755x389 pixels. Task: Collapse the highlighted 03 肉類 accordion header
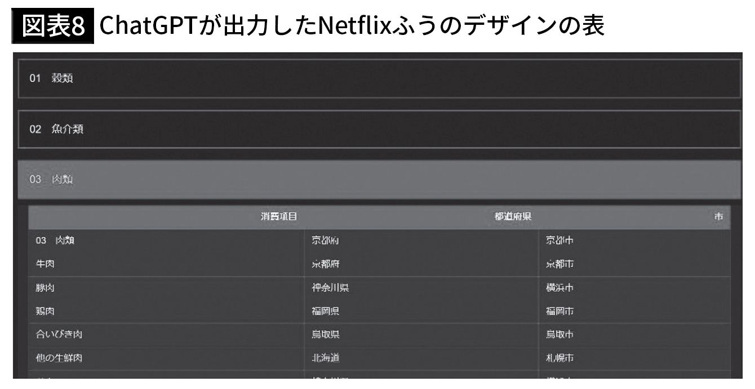click(x=379, y=180)
